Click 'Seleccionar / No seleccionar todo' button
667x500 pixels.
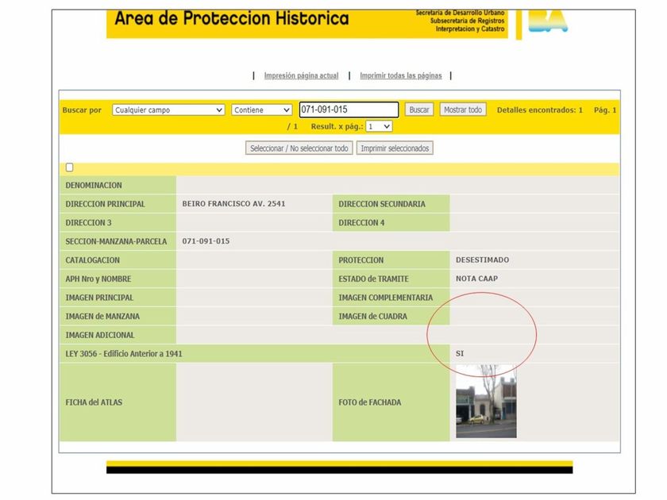click(299, 148)
